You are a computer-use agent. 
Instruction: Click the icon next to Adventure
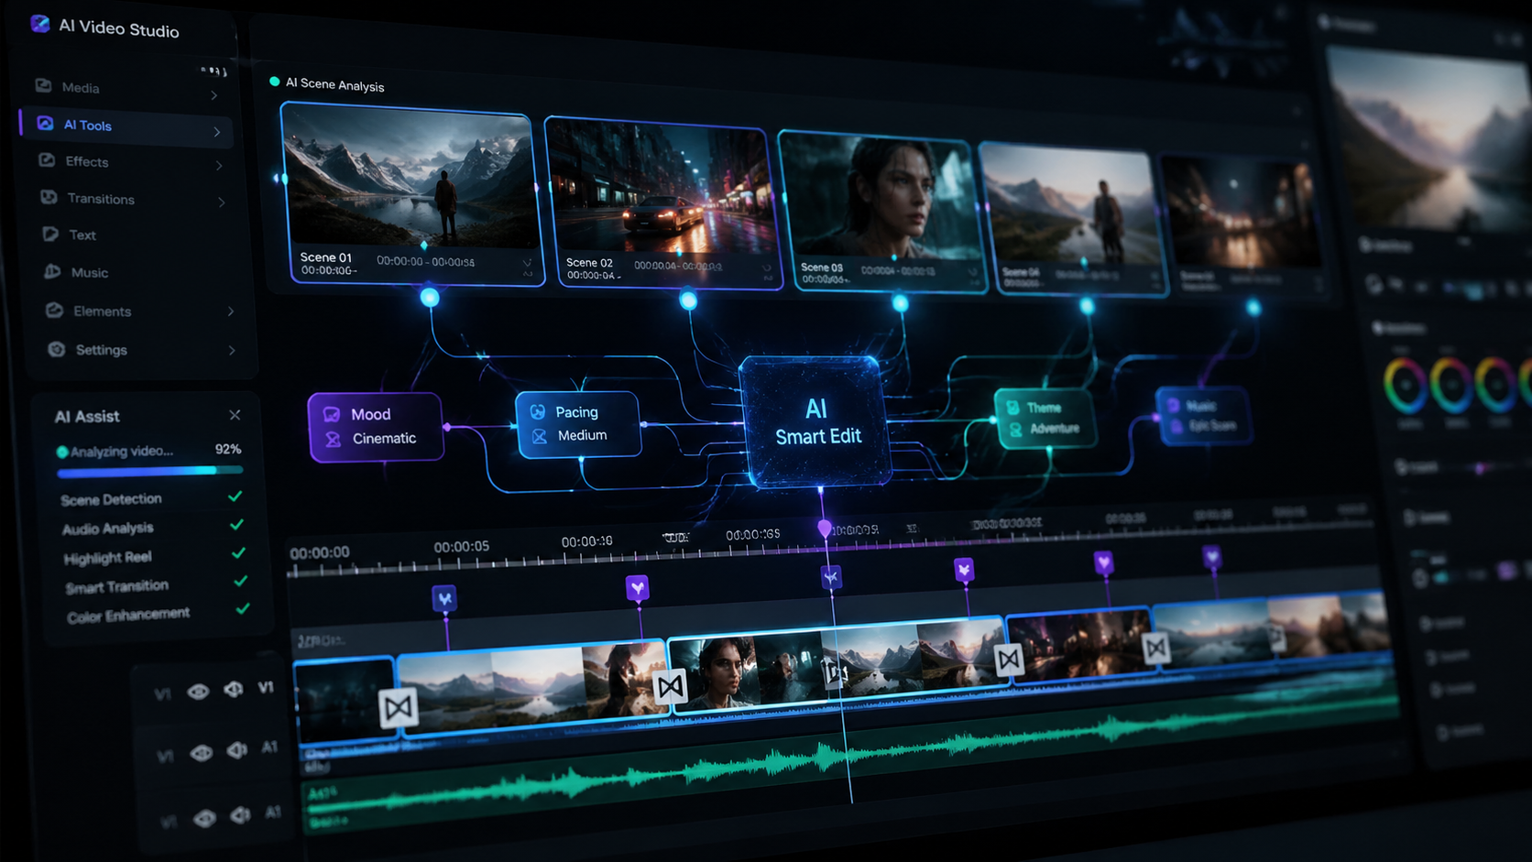point(1015,429)
